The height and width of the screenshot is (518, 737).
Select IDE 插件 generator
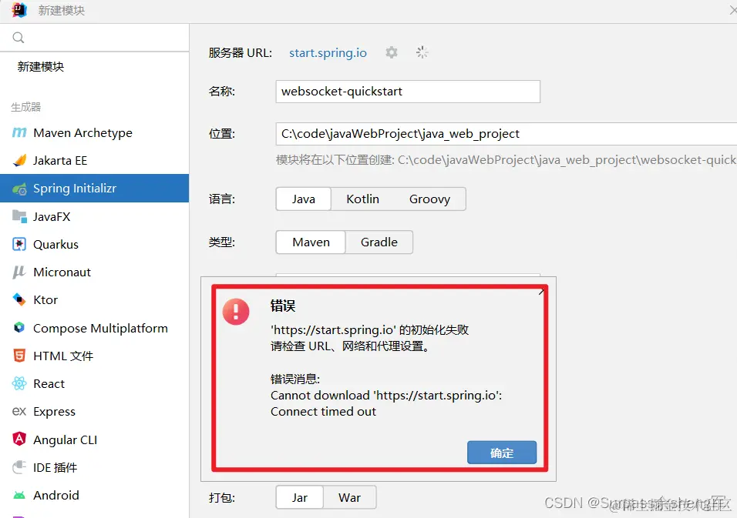pyautogui.click(x=95, y=467)
